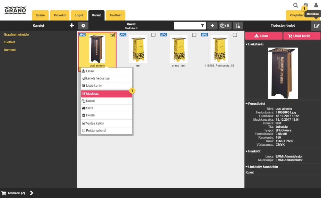Image resolution: width=321 pixels, height=198 pixels.
Task: Open the Graafinen ohjeisto folder
Action: [x=16, y=35]
